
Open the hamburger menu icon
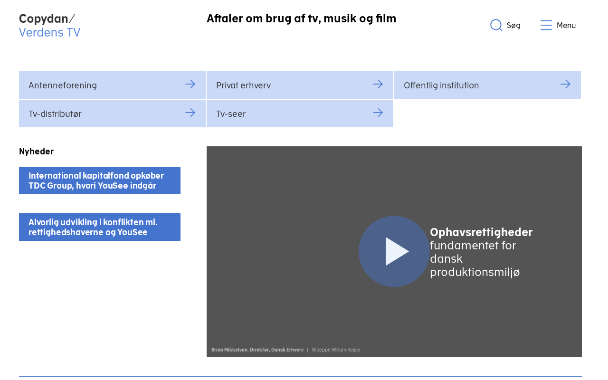[x=546, y=25]
